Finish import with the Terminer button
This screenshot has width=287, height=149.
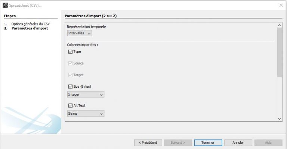pos(208,143)
